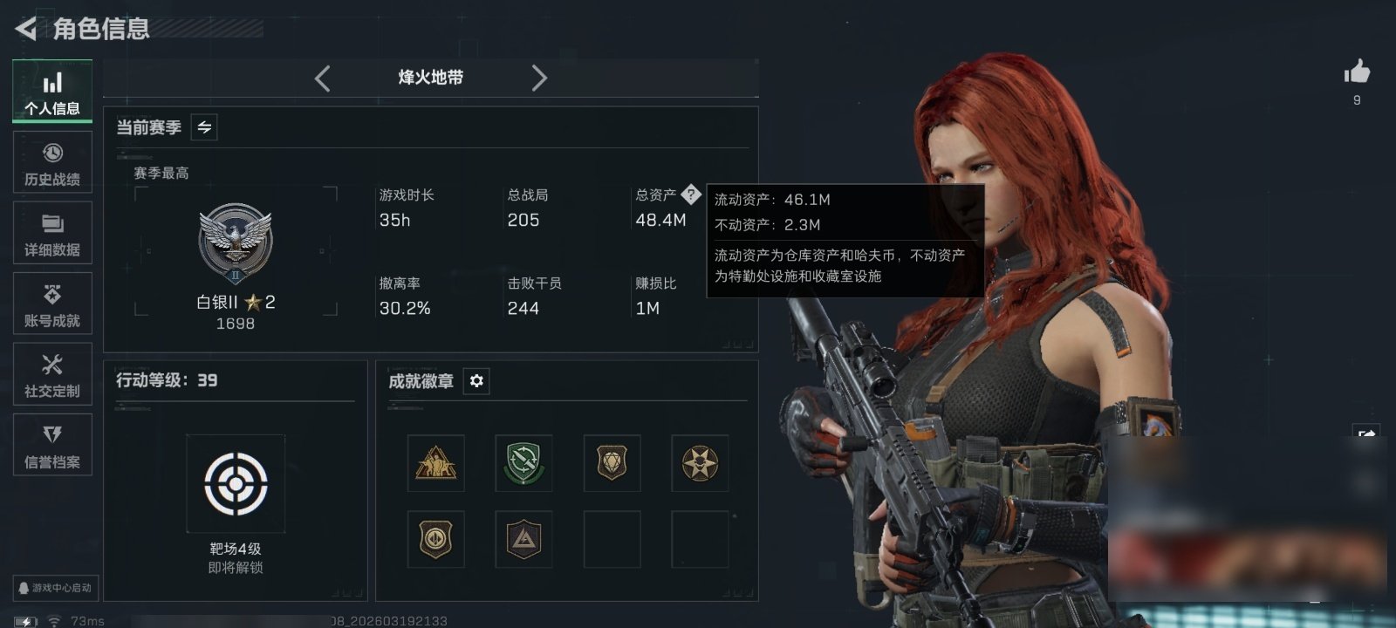Select the gold star circle badge
The image size is (1396, 628).
[700, 463]
